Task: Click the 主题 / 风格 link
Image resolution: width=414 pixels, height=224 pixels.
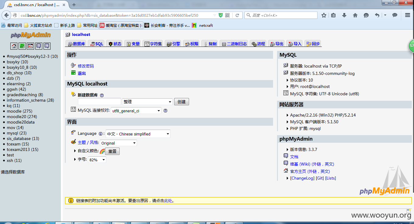Action: coord(88,142)
